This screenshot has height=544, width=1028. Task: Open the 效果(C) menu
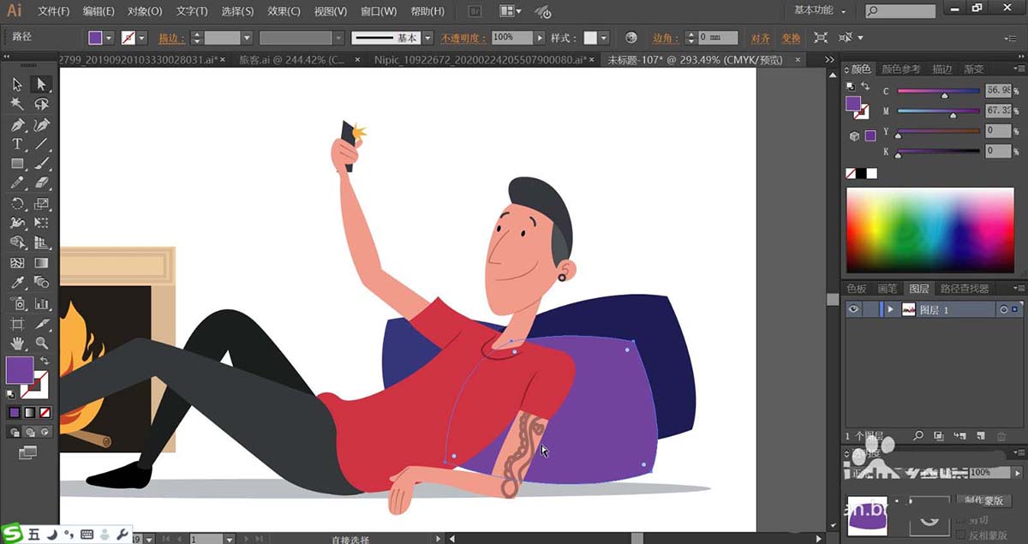click(284, 11)
